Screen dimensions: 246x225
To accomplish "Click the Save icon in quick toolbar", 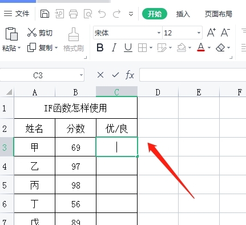I will (x=45, y=14).
